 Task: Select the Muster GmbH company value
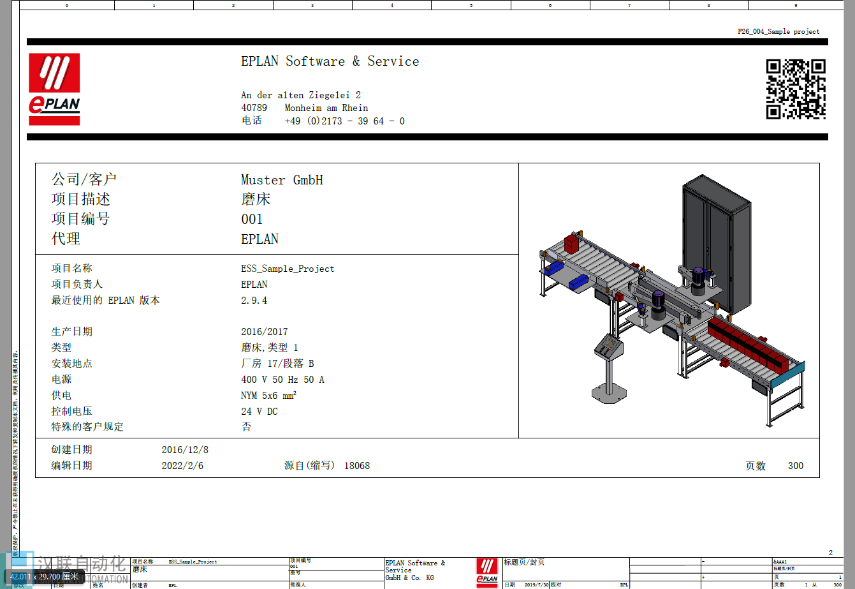(x=282, y=180)
